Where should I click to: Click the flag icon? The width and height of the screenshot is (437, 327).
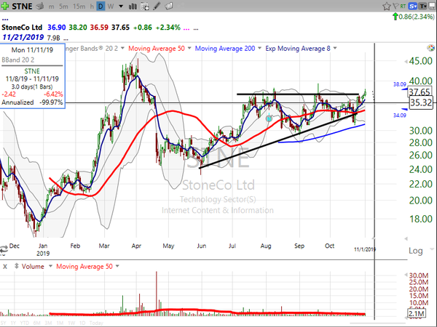tap(395, 6)
